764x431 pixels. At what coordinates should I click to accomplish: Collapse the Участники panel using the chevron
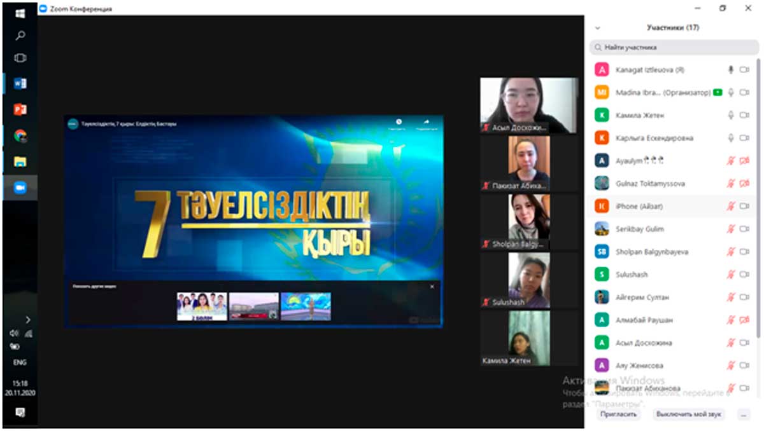[x=597, y=28]
